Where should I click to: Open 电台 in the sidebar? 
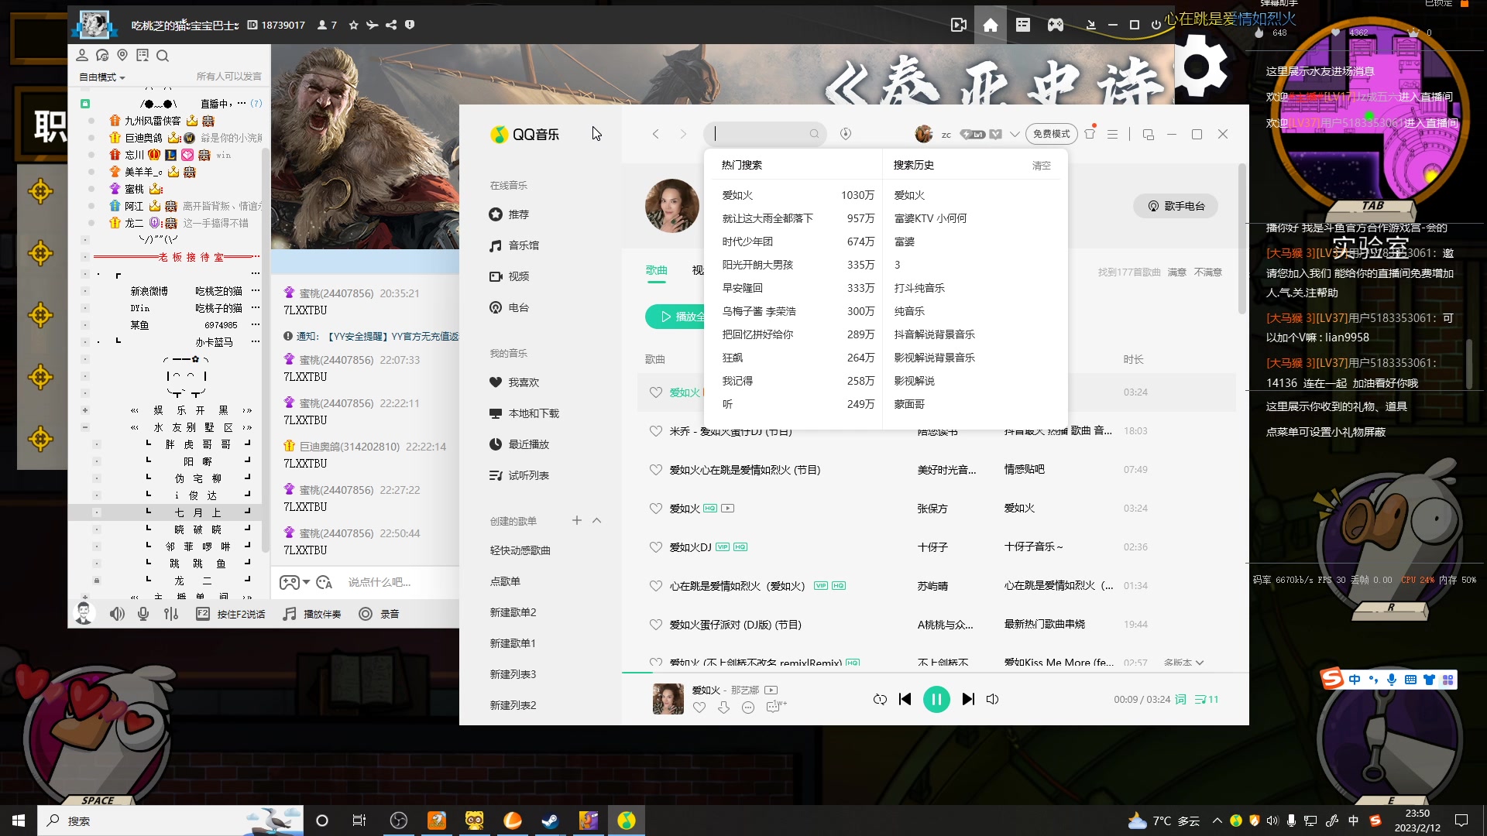tap(518, 307)
